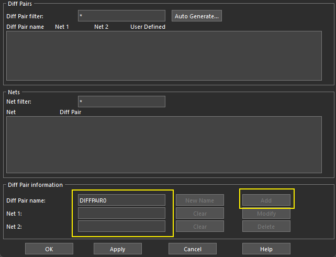
Task: Click inside the empty Nets list area
Action: tap(164, 144)
